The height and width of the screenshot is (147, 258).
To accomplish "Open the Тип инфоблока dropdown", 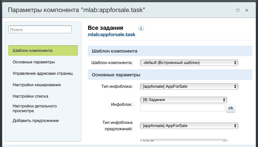I will pyautogui.click(x=189, y=86).
